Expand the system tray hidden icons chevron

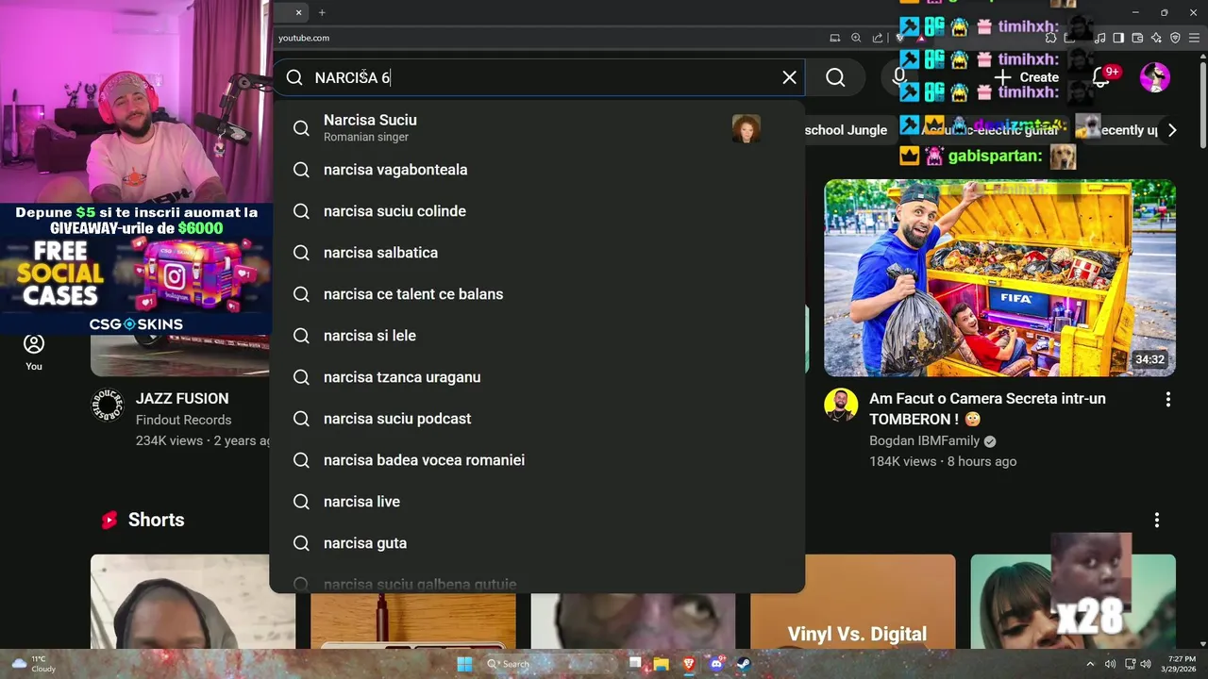click(1090, 664)
